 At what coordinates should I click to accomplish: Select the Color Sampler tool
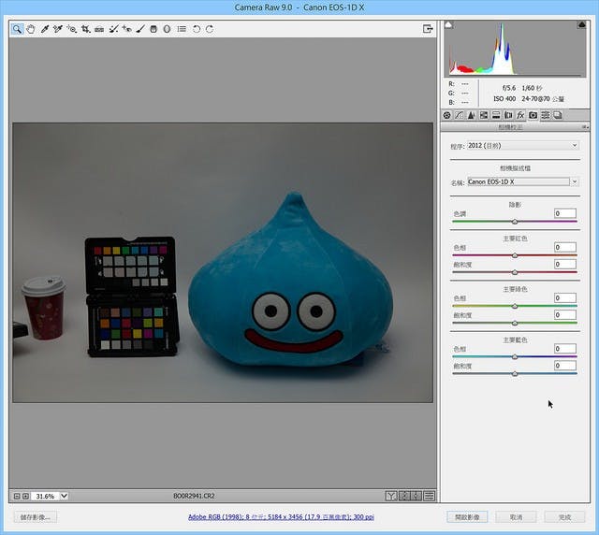tap(58, 29)
